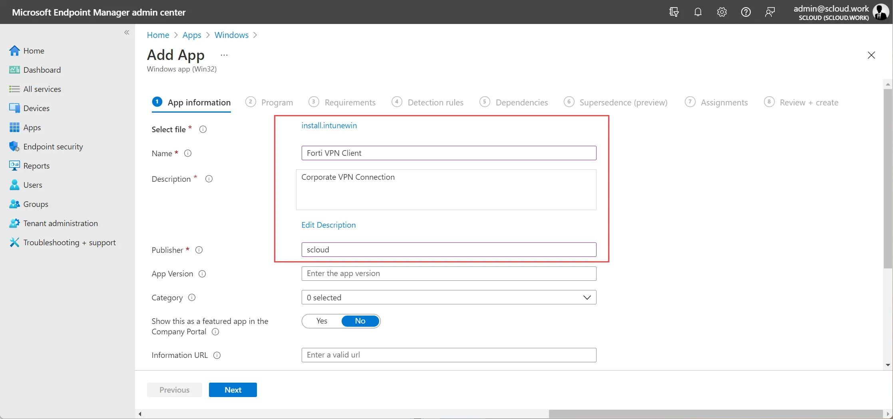
Task: Click the Next button
Action: (x=233, y=390)
